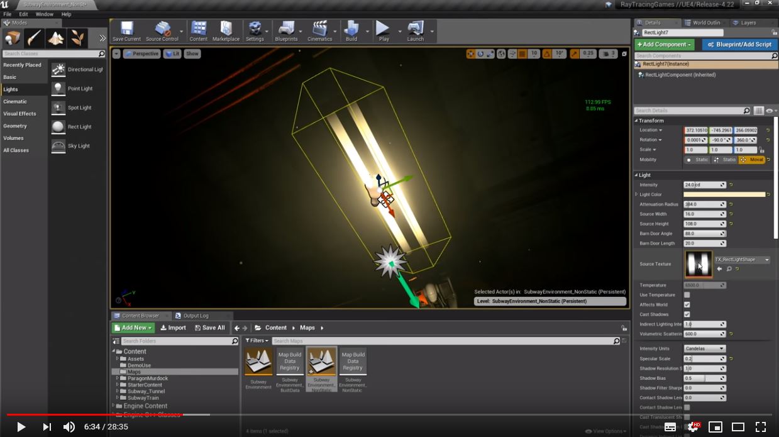The image size is (779, 437).
Task: Switch to the Output Log tab
Action: pos(195,316)
